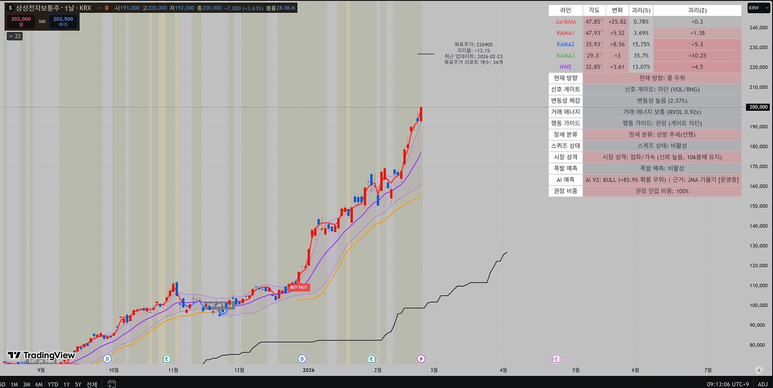Click the 변동성 높음 (2.57%) cell
This screenshot has height=388, width=773.
tap(662, 101)
